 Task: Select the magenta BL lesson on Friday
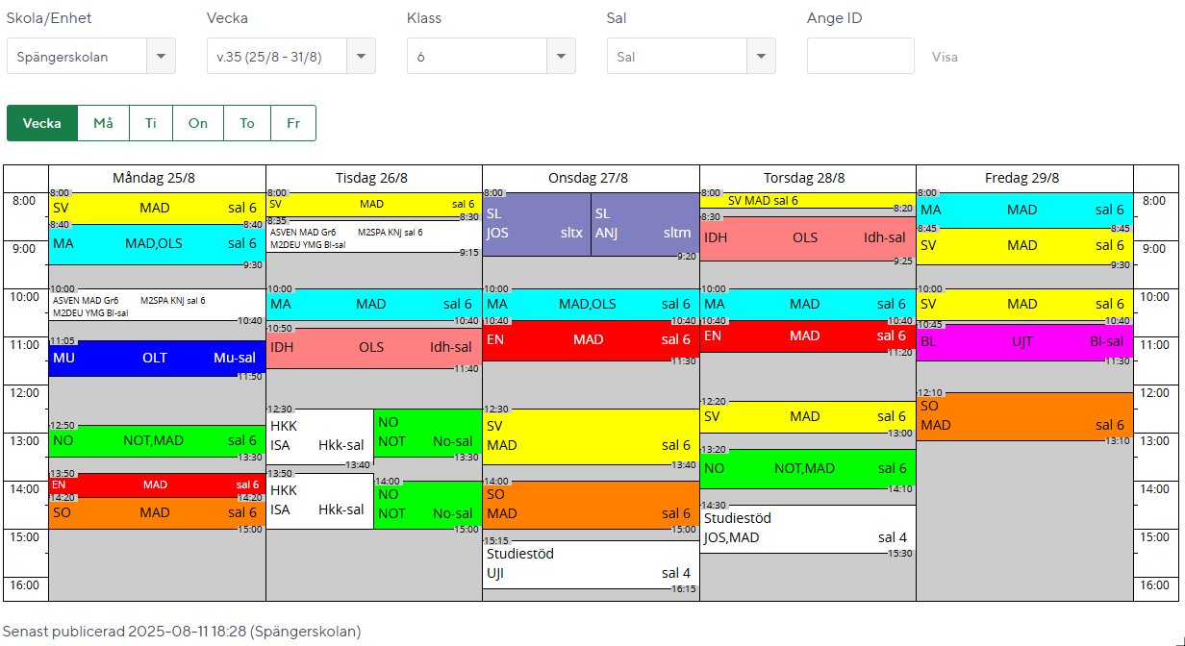(x=1023, y=342)
